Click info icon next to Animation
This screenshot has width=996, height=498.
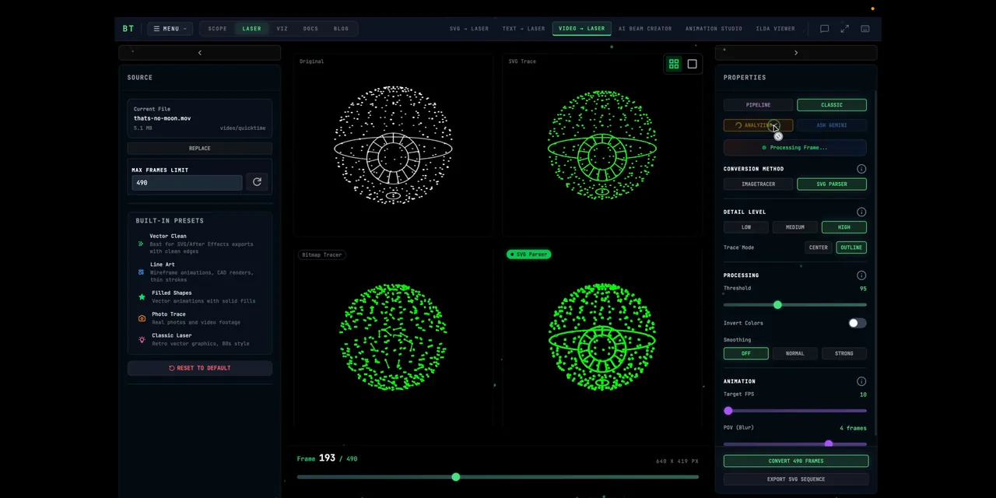861,381
